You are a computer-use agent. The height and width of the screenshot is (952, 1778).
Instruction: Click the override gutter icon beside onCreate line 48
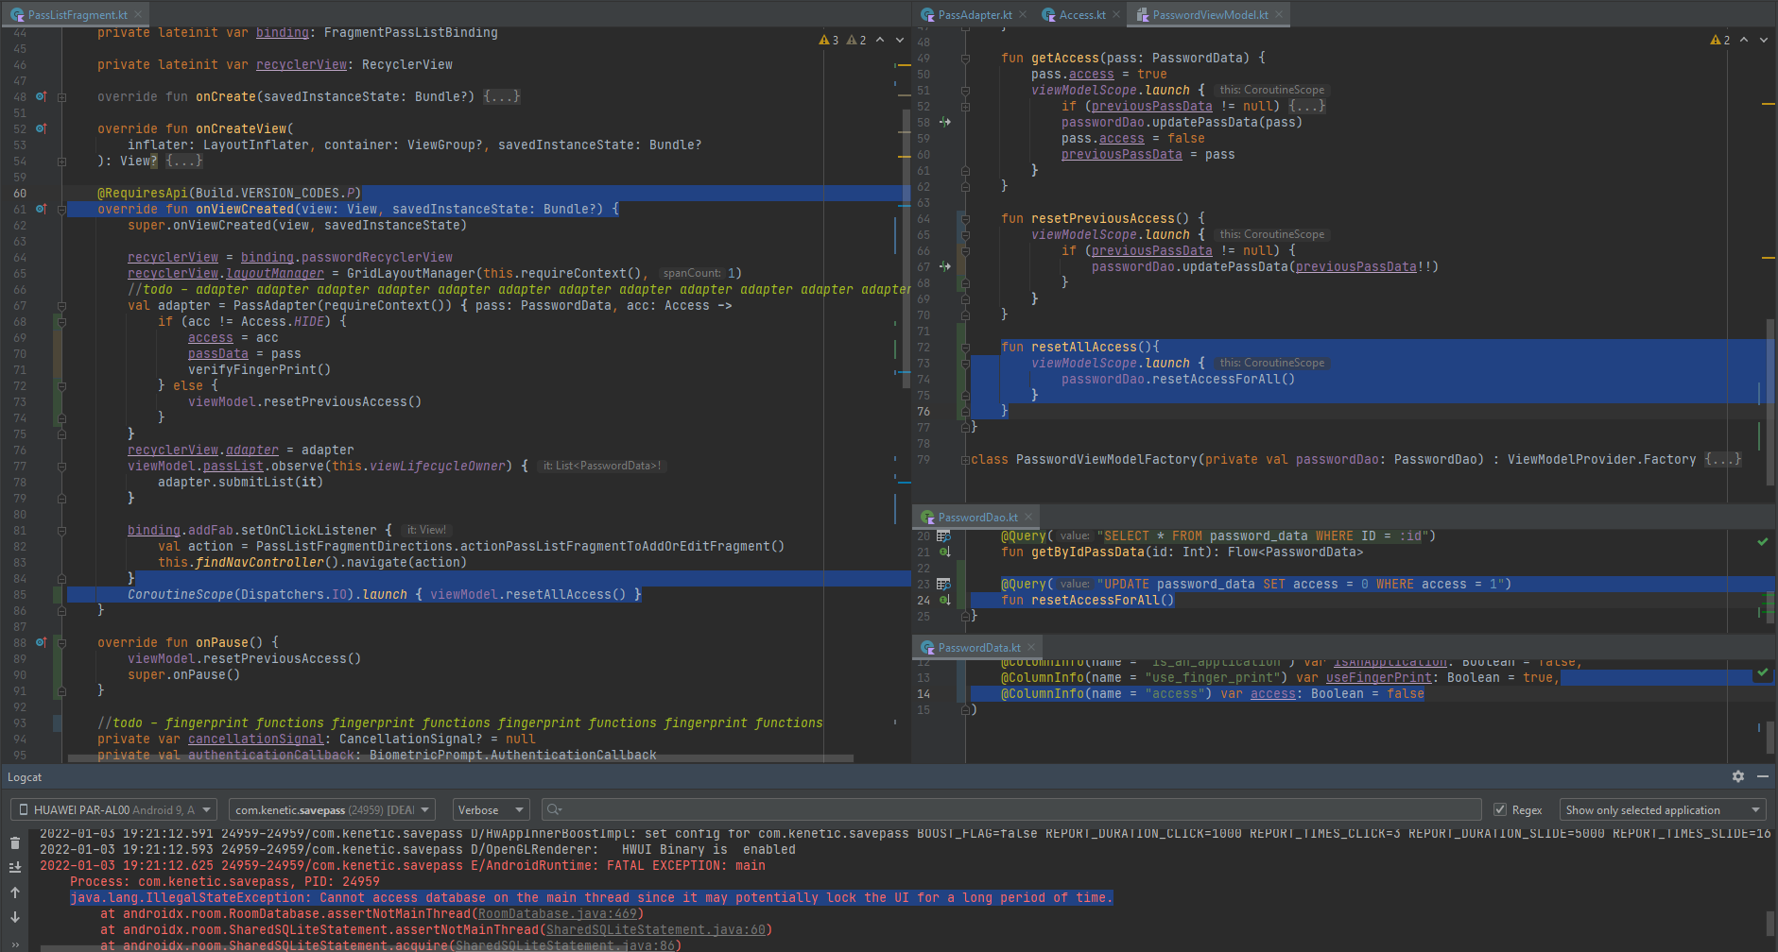(x=41, y=96)
